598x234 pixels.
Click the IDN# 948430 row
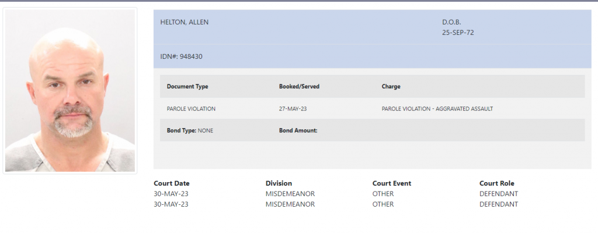(182, 56)
